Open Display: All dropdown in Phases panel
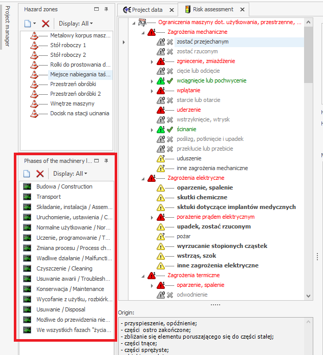 [x=70, y=174]
